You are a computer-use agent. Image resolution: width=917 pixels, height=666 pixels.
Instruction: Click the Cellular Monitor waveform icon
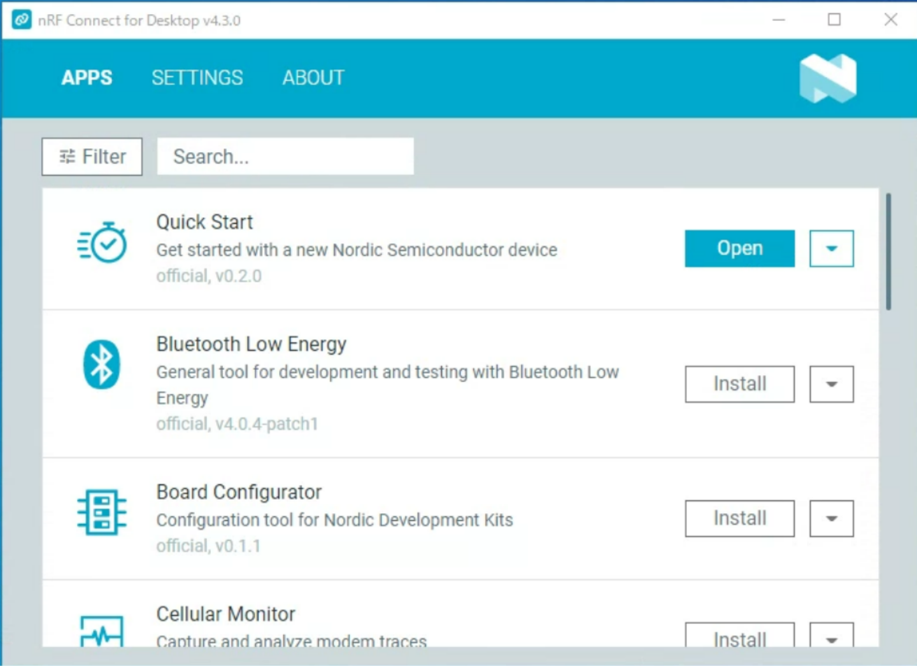click(101, 632)
